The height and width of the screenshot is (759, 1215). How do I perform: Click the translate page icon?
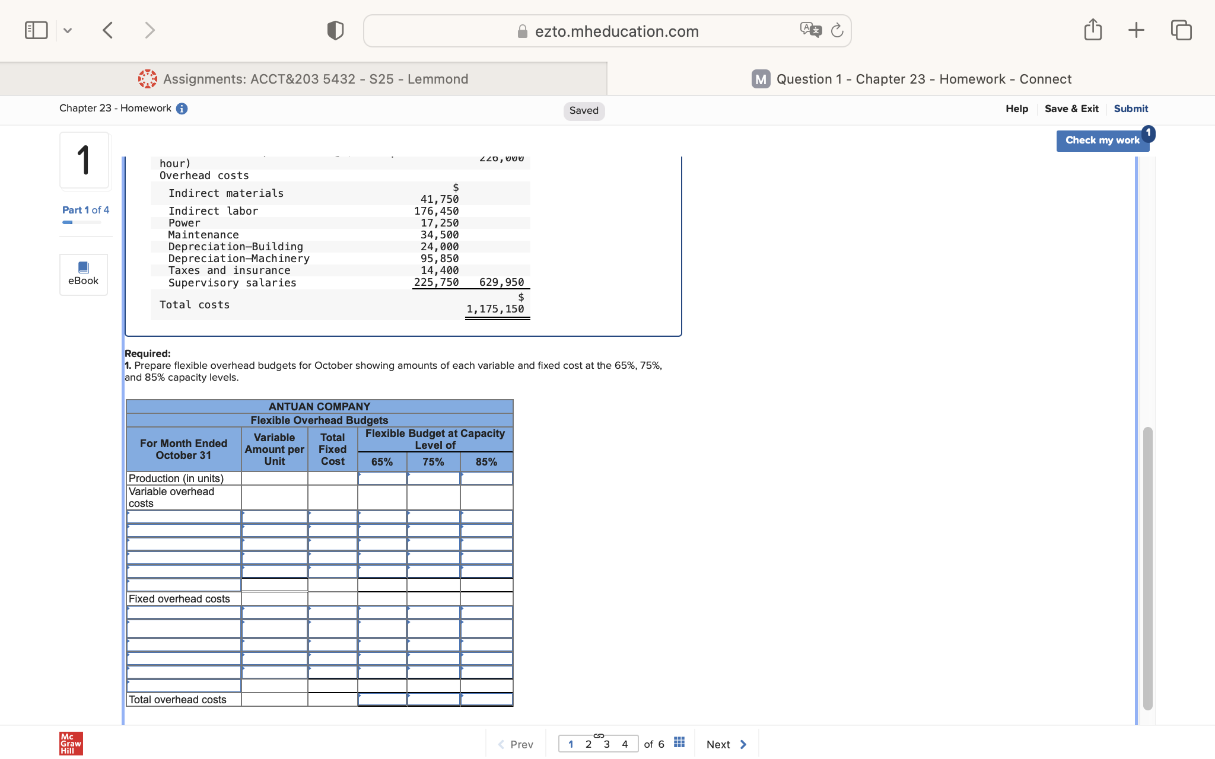(x=810, y=30)
